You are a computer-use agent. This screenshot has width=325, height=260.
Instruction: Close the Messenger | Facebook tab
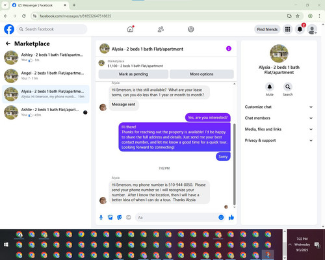point(65,5)
